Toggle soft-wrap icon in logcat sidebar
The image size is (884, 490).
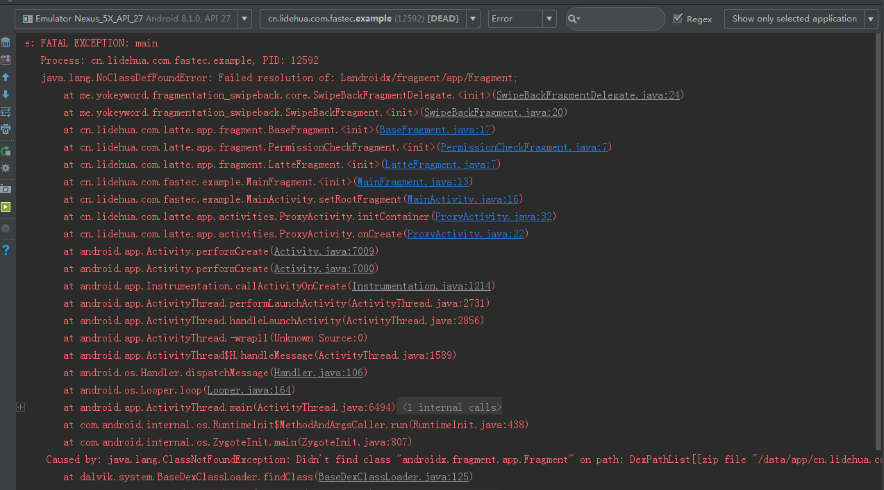[6, 112]
